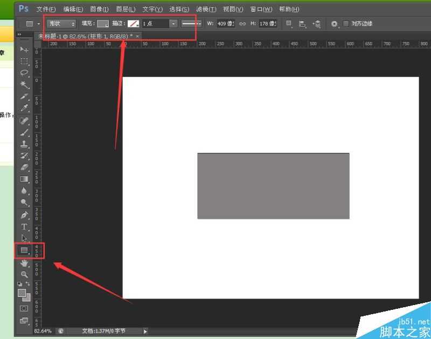Select the Lasso tool
Image resolution: width=431 pixels, height=339 pixels.
point(24,73)
